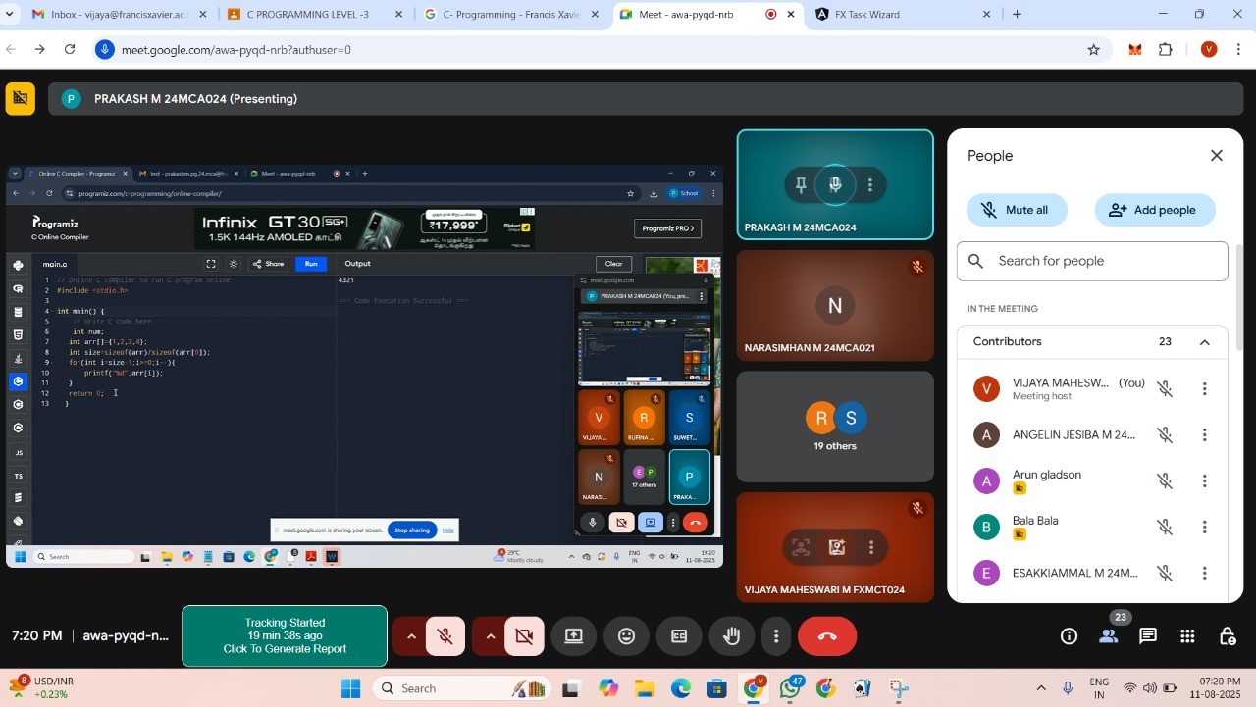Open the meeting details info icon
1256x707 pixels.
[1069, 636]
